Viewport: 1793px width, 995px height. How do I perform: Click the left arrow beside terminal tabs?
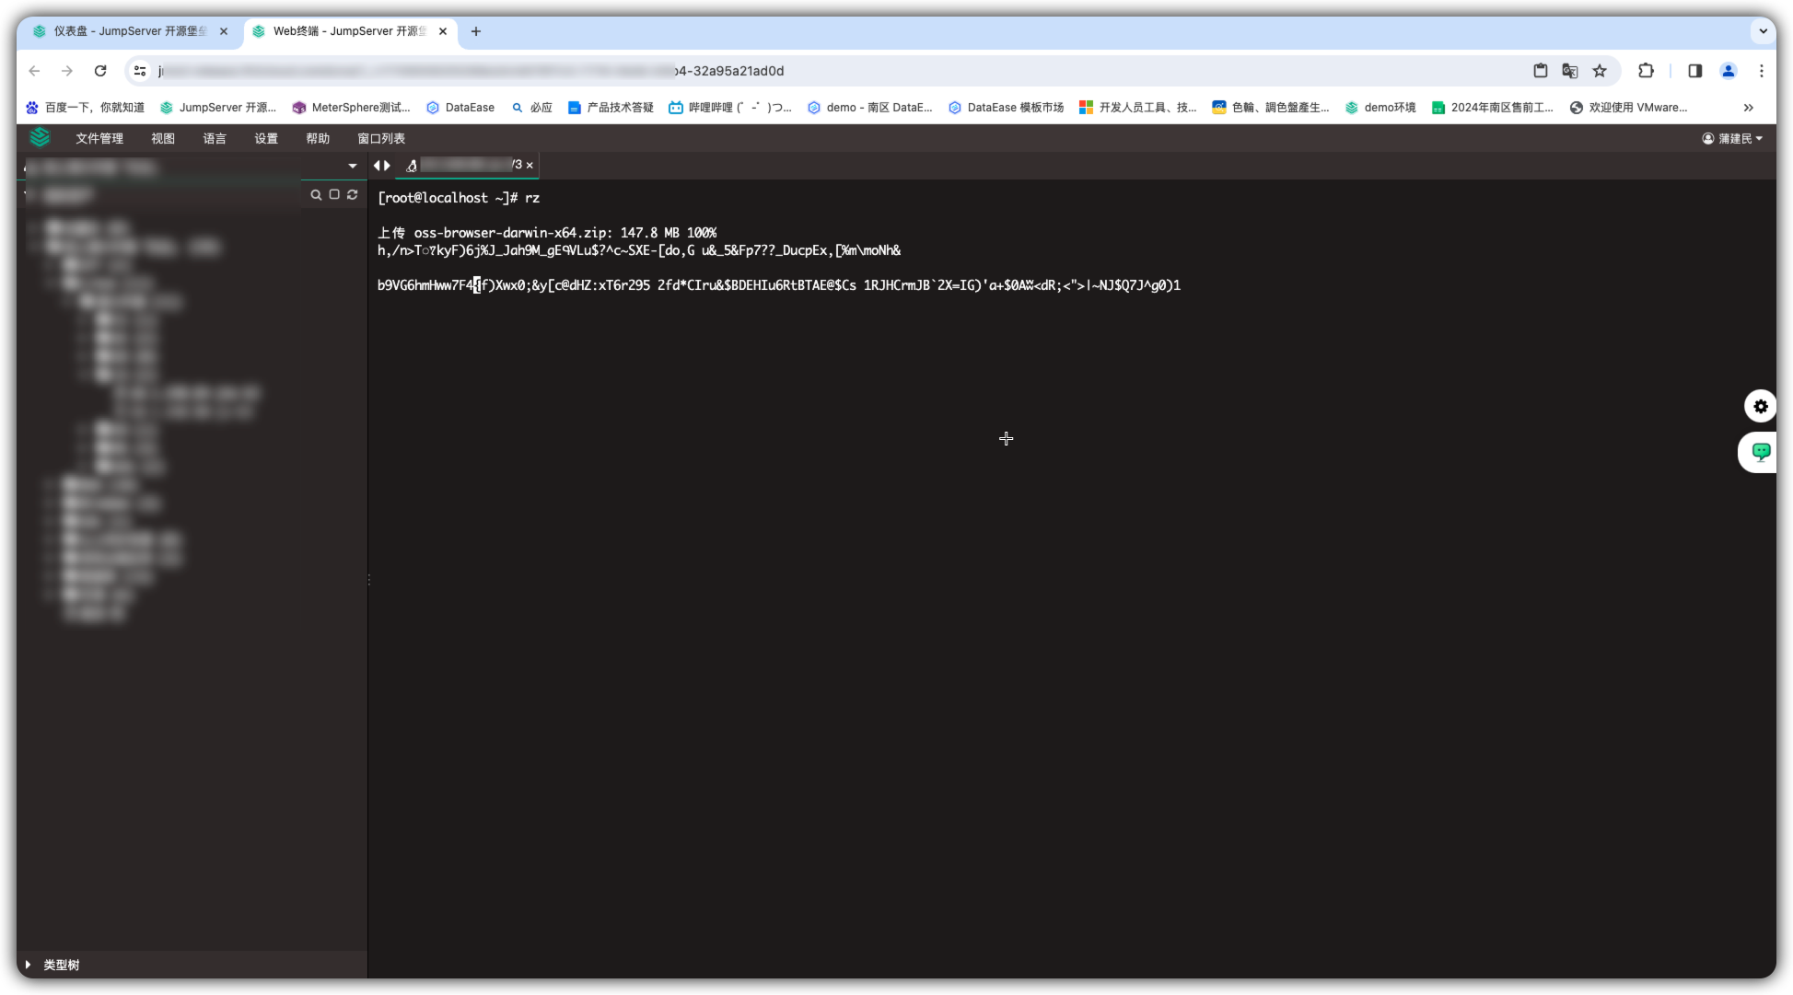coord(377,166)
